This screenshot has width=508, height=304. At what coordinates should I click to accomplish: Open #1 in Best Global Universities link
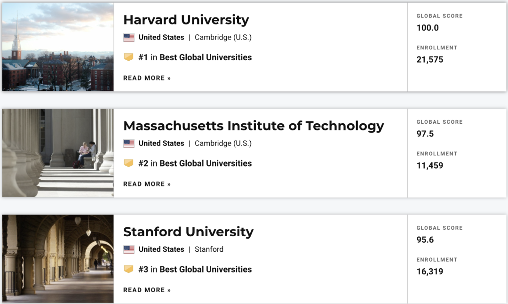click(195, 57)
